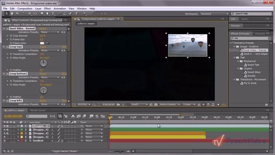Click the brainstorm icon in timeline

[x=91, y=116]
